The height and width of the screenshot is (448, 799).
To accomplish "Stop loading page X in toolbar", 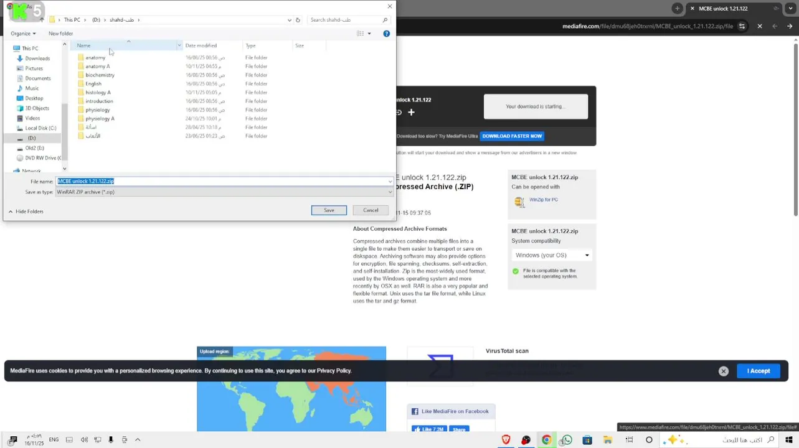I will pyautogui.click(x=760, y=26).
